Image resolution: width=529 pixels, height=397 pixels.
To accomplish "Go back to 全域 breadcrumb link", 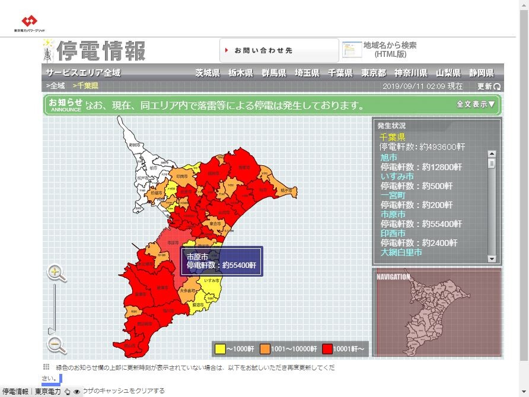I will click(x=56, y=86).
